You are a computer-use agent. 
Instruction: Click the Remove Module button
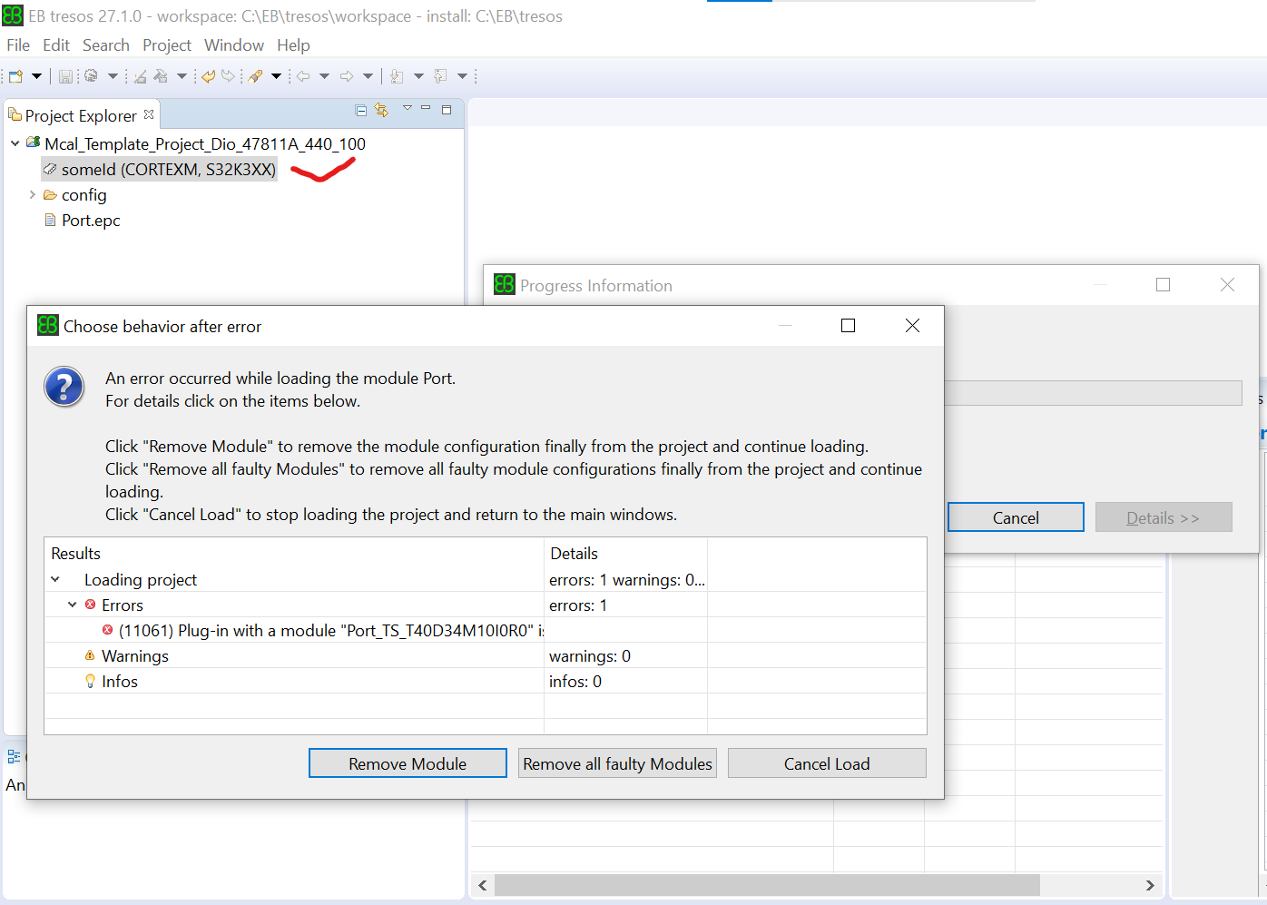[408, 762]
